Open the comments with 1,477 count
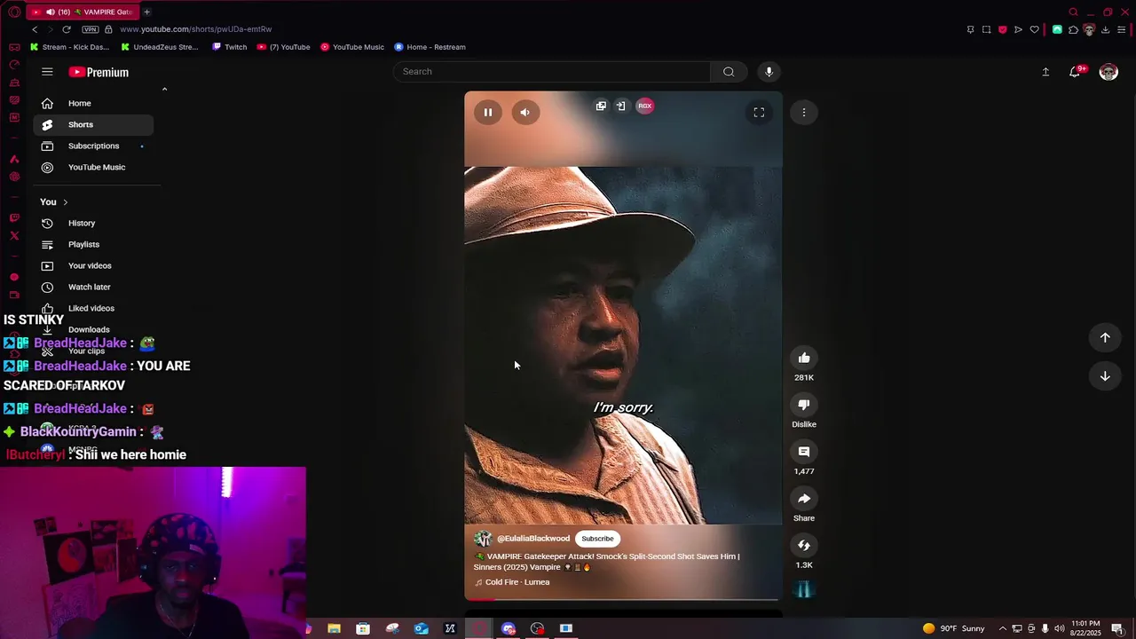The image size is (1136, 639). (x=804, y=452)
